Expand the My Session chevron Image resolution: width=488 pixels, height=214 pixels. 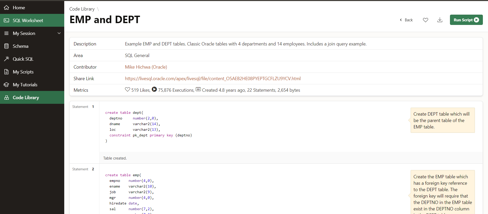pyautogui.click(x=59, y=33)
